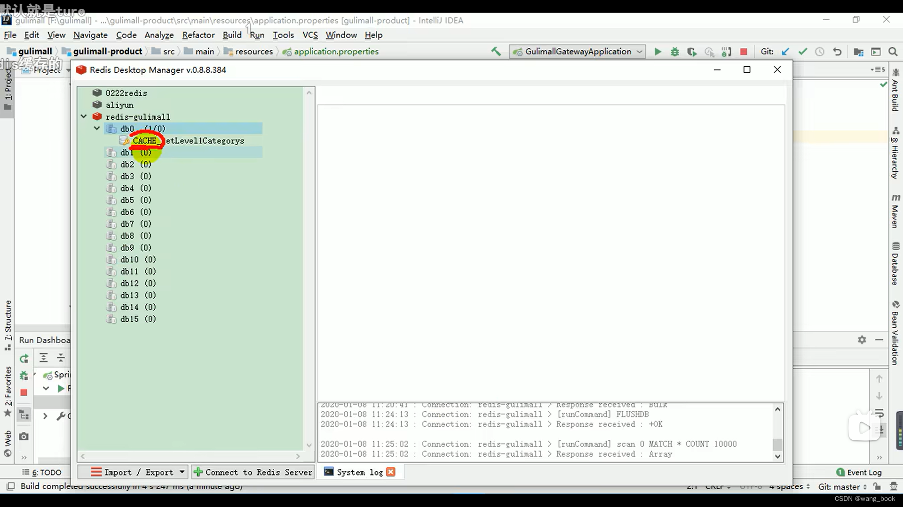Open the Refactor menu
The image size is (903, 507).
[x=198, y=35]
